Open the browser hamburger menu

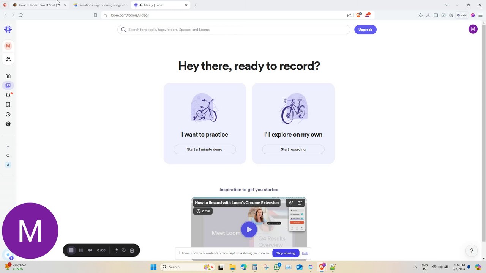coord(480,15)
